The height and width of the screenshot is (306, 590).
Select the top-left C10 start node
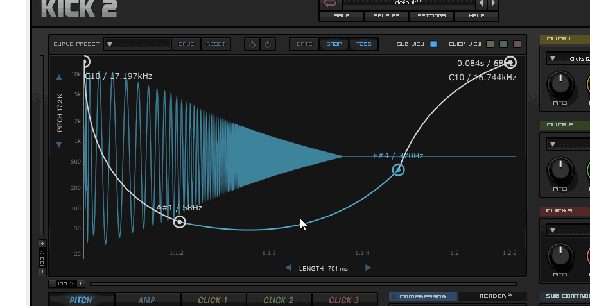(x=85, y=62)
